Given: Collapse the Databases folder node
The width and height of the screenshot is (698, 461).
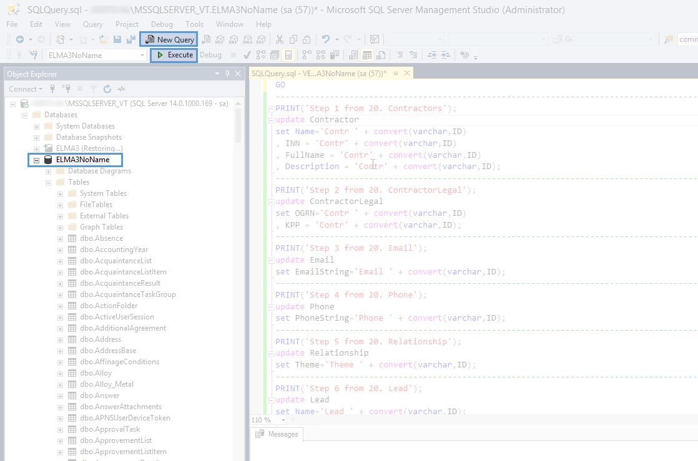Looking at the screenshot, I should pos(25,115).
